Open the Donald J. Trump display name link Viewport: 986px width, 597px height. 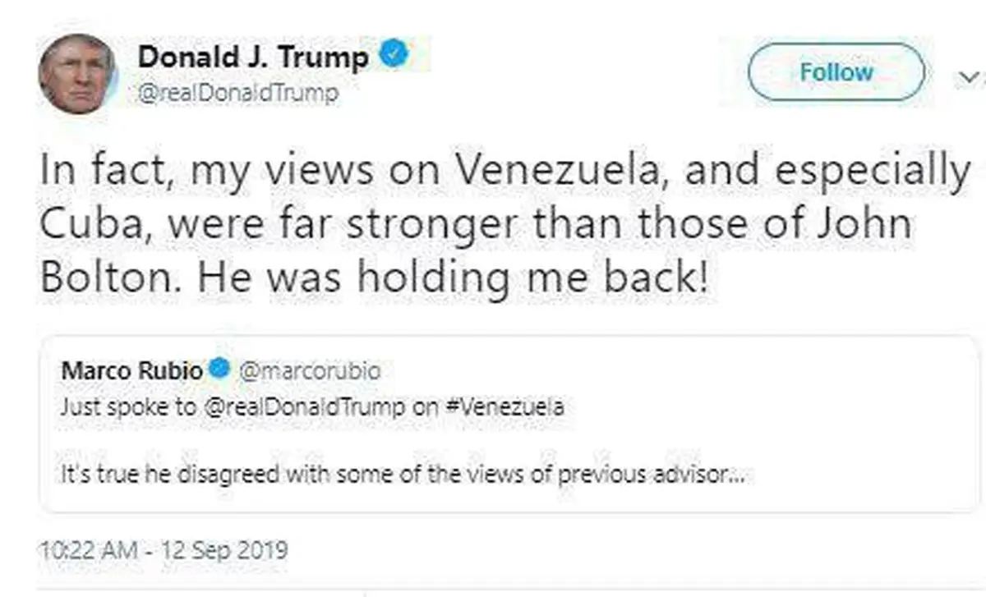(x=253, y=57)
